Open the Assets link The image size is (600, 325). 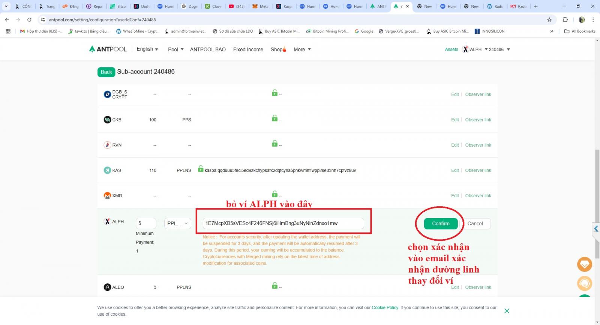point(451,49)
